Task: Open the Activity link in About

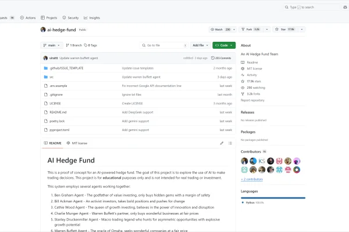Action: point(252,75)
